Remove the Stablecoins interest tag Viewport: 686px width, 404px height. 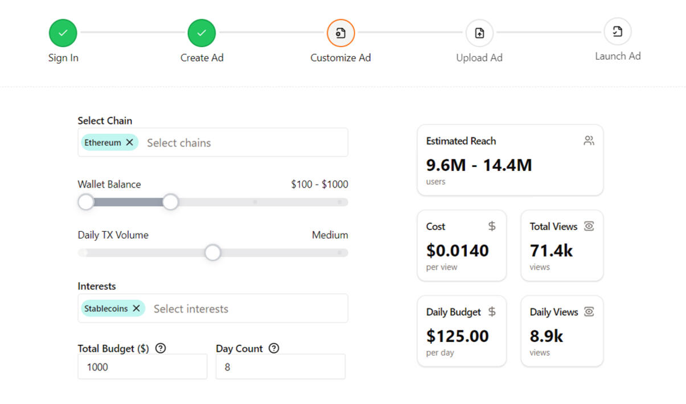tap(137, 308)
